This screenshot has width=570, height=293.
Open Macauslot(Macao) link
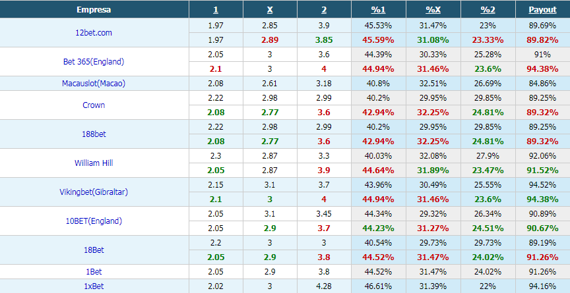[x=94, y=84]
